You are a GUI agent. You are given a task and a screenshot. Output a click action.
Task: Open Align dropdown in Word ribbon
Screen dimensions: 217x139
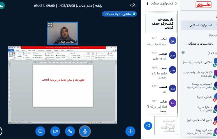click(111, 53)
